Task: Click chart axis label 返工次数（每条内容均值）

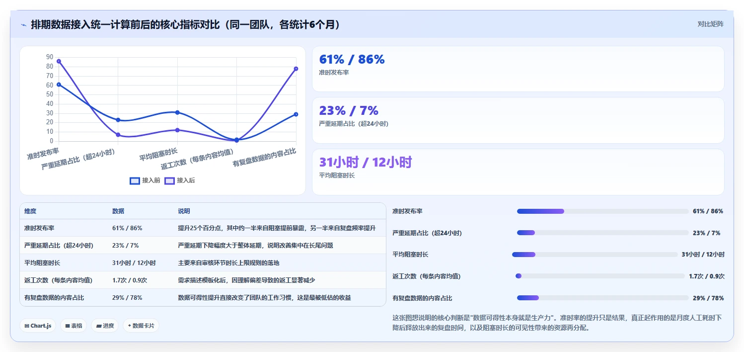Action: point(197,159)
